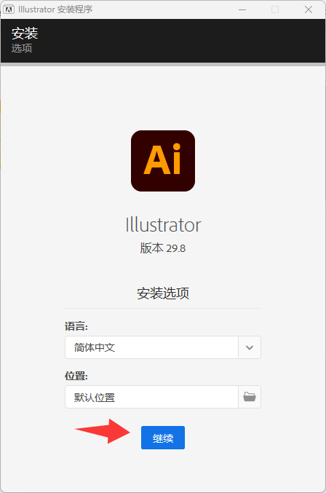Click the Illustrator 安装程序 window title
This screenshot has height=493, width=326.
point(55,9)
